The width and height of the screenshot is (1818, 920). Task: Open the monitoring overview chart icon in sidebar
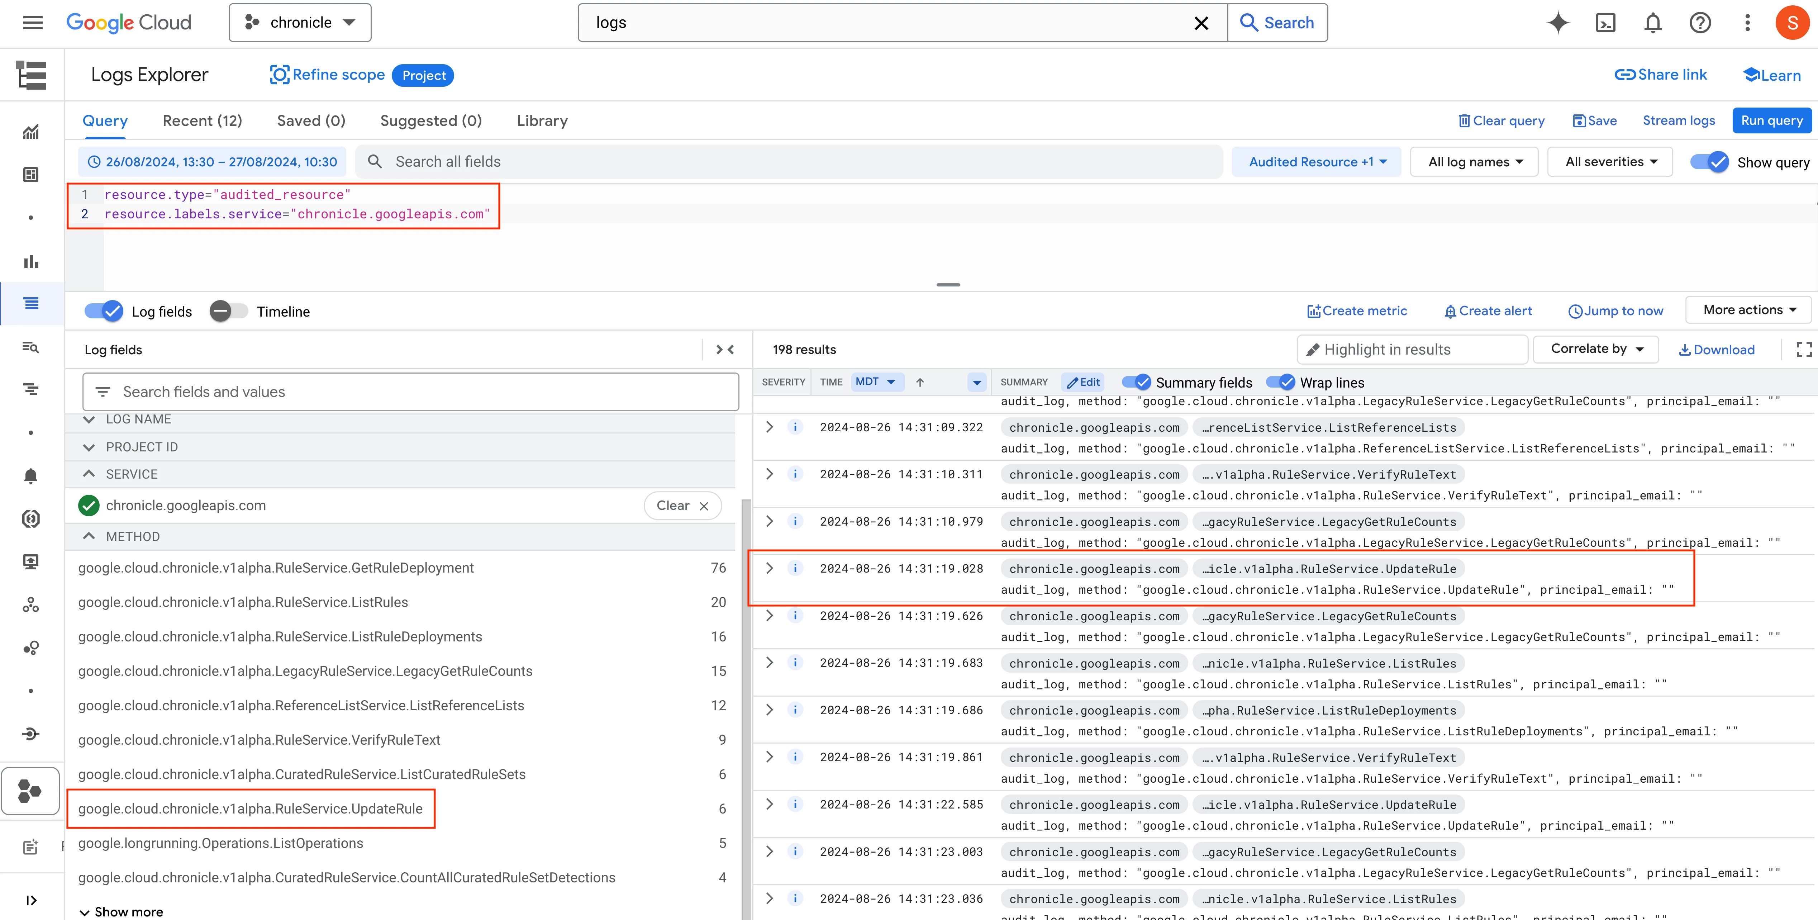coord(31,132)
